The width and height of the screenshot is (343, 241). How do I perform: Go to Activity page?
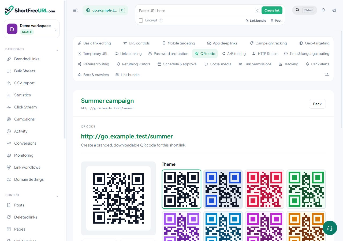[32, 131]
